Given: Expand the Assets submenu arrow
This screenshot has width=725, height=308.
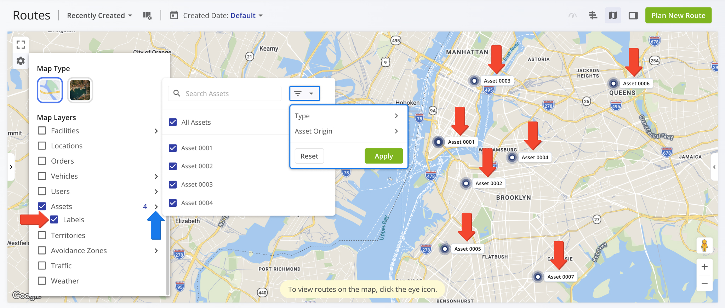Looking at the screenshot, I should pos(156,207).
